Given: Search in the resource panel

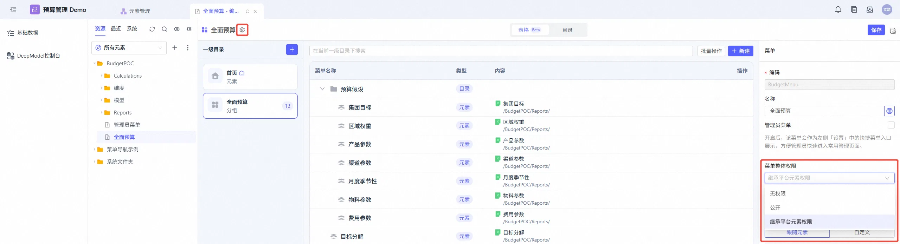Looking at the screenshot, I should 164,29.
